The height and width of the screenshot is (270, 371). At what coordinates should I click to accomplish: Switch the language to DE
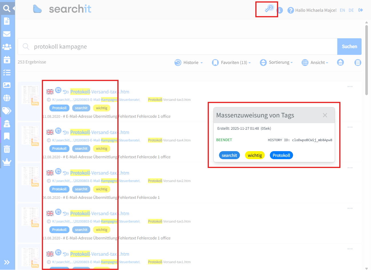[x=351, y=10]
